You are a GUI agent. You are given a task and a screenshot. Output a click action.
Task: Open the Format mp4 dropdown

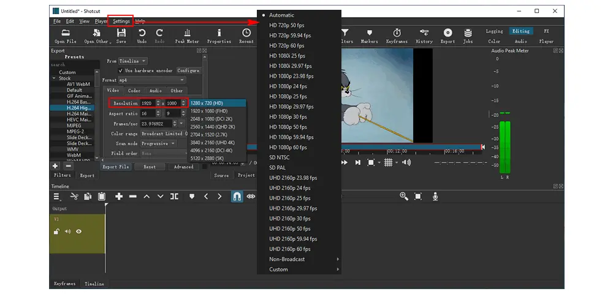pos(152,80)
